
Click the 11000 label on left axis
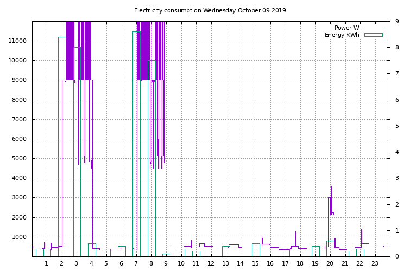(x=17, y=41)
